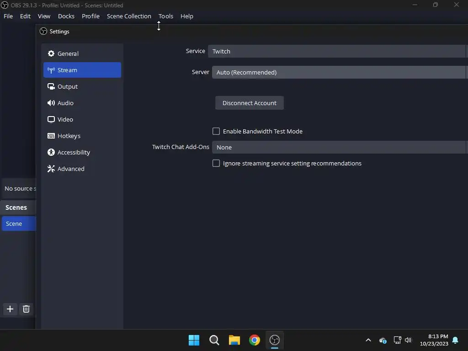Open the General settings category
The height and width of the screenshot is (351, 468).
click(82, 53)
